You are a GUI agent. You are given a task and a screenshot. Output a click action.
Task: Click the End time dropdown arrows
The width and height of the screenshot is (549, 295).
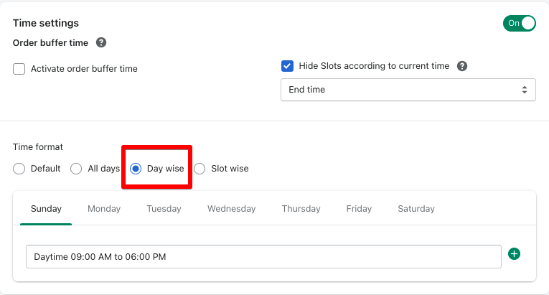point(525,90)
